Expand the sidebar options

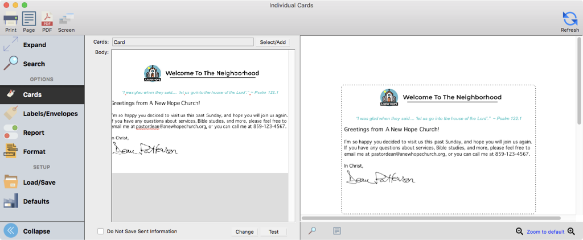tap(34, 45)
